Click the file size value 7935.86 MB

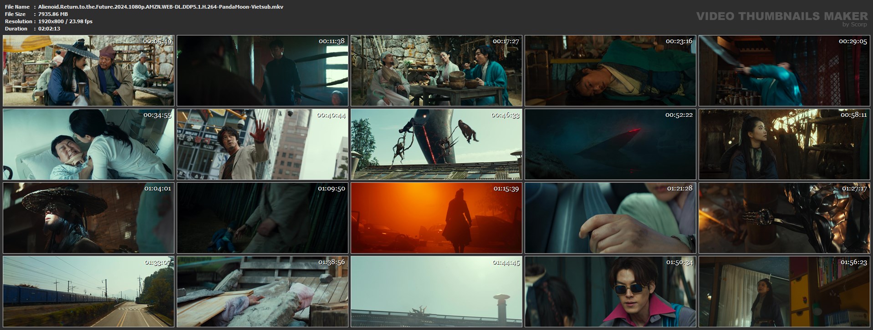point(53,14)
